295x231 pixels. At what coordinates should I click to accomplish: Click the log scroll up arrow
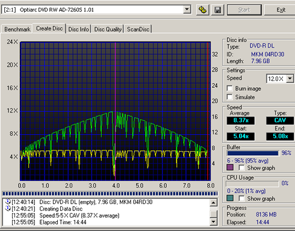point(213,203)
